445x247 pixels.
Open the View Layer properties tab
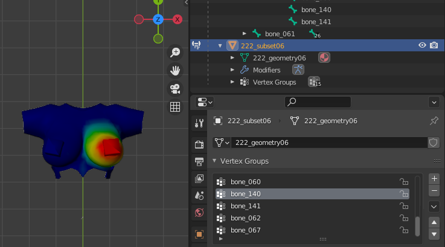199,179
